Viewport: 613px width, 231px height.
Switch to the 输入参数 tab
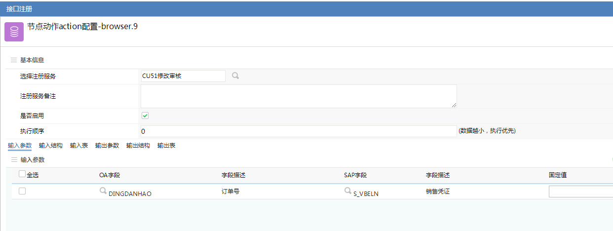(x=20, y=146)
